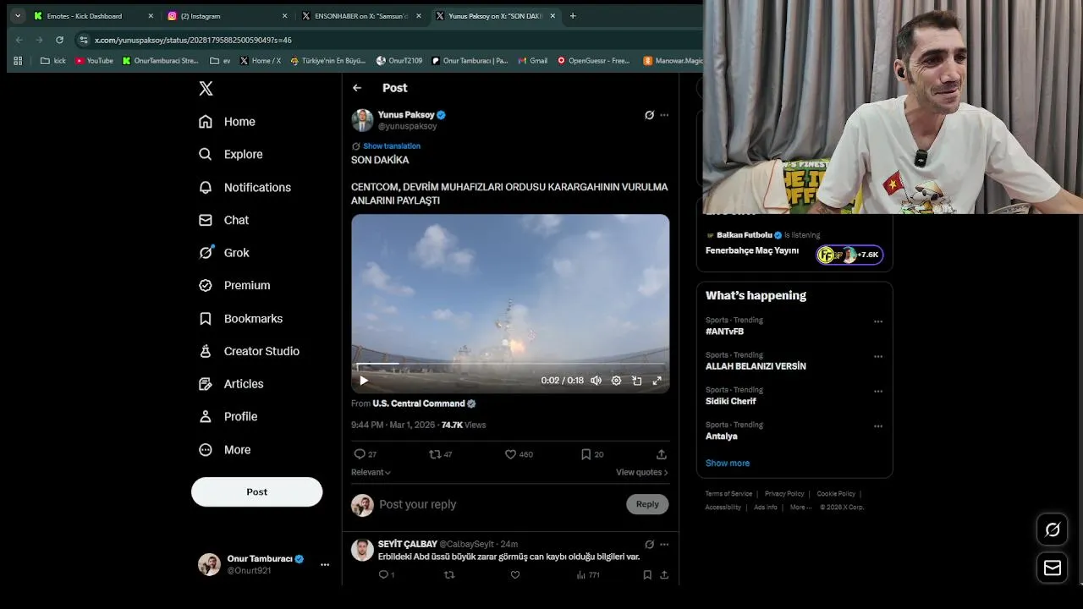Repost SEYİT ÇALBAY comment

coord(449,575)
